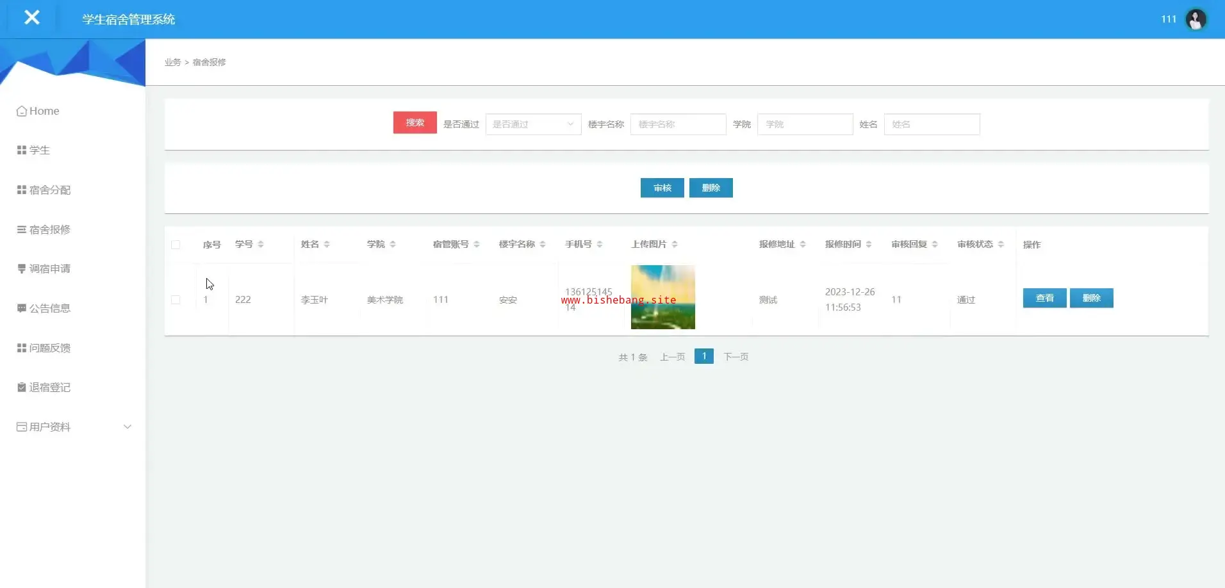
Task: Open 问题反馈 in the sidebar
Action: point(49,348)
